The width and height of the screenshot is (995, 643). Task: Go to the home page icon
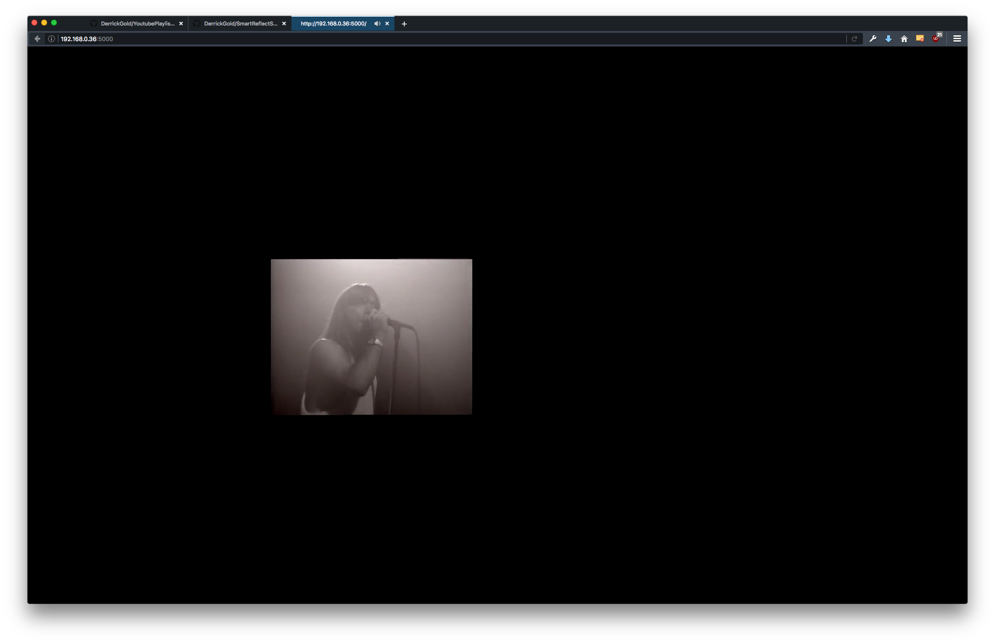[x=904, y=39]
